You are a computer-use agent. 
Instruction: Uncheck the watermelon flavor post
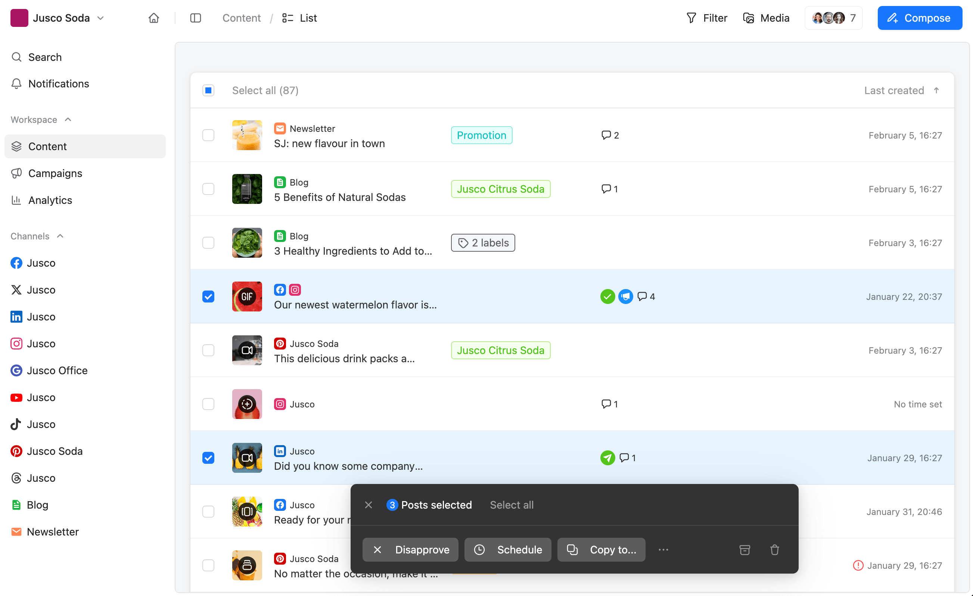pos(208,297)
